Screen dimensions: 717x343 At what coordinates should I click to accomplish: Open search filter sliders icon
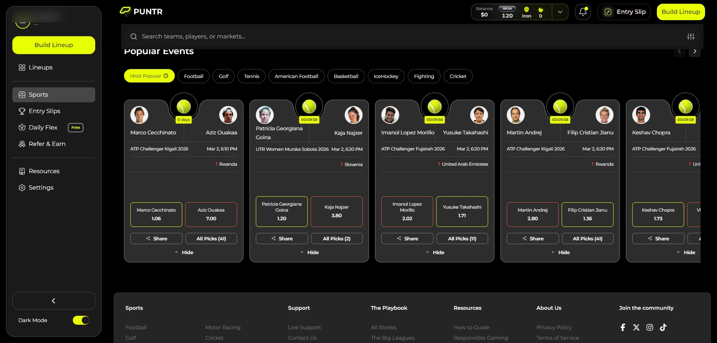click(x=691, y=37)
